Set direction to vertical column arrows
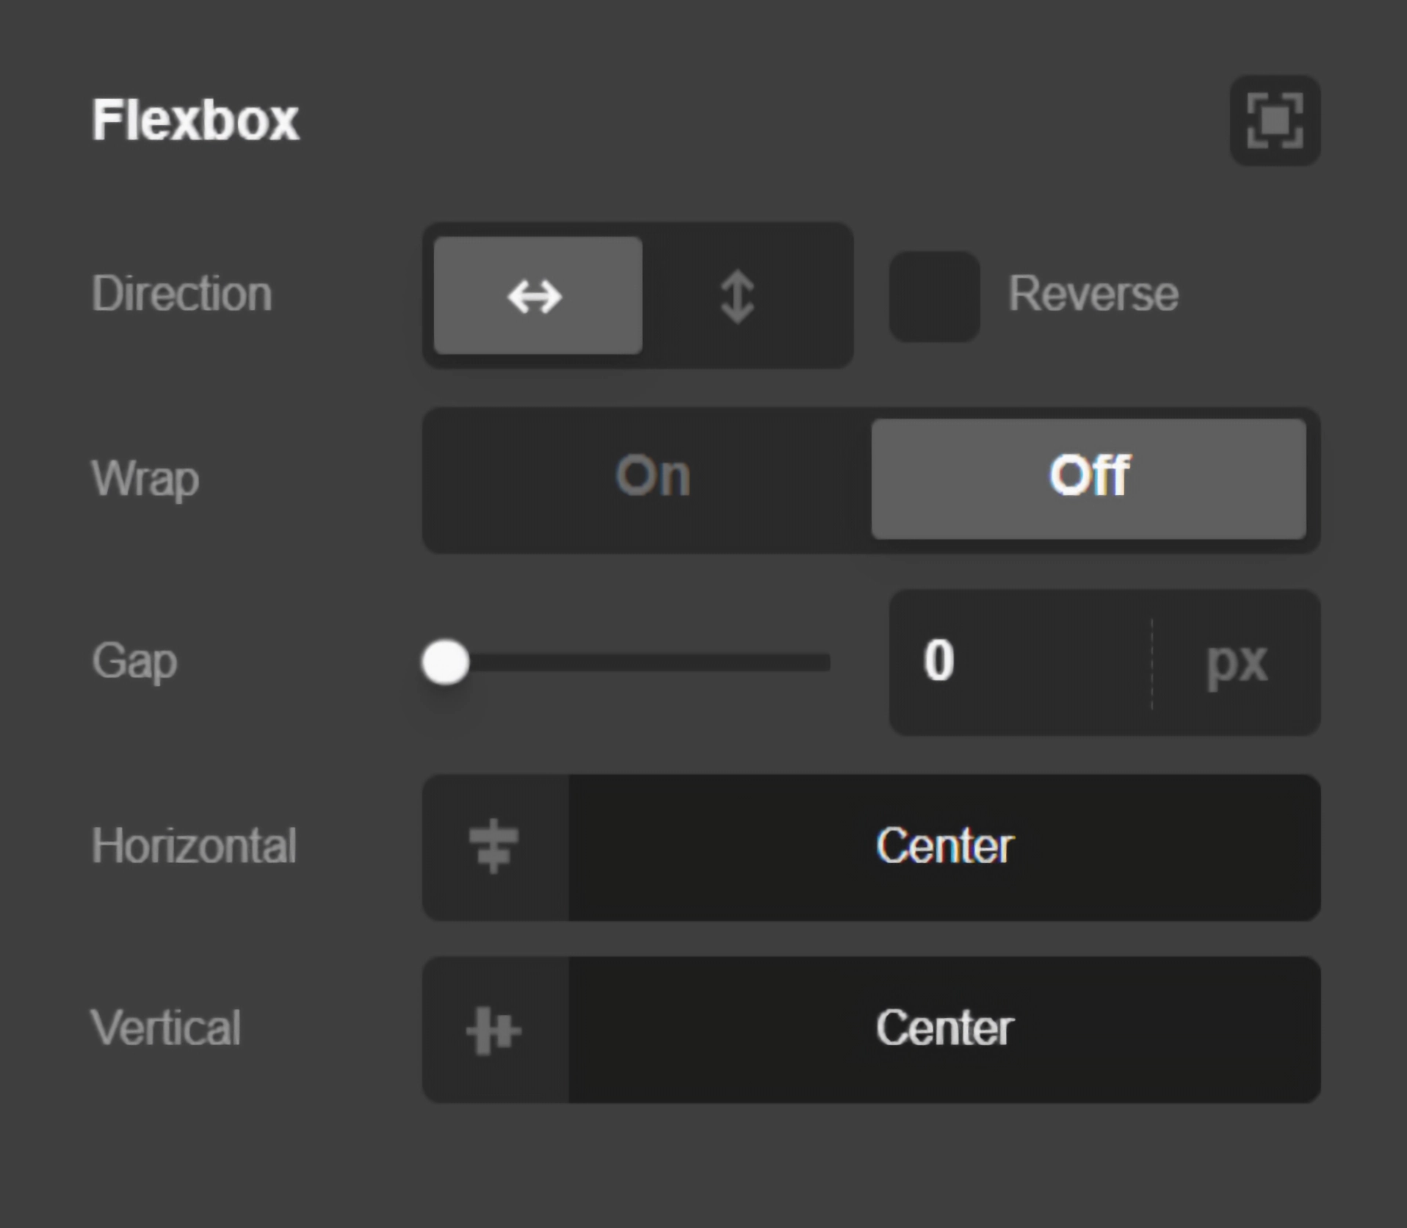 737,296
